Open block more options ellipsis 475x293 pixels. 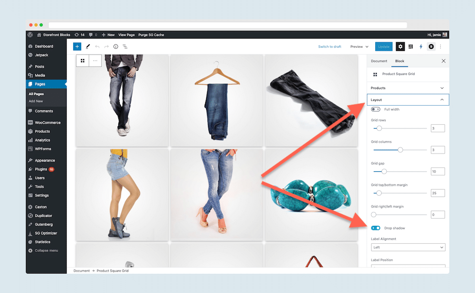pyautogui.click(x=95, y=61)
